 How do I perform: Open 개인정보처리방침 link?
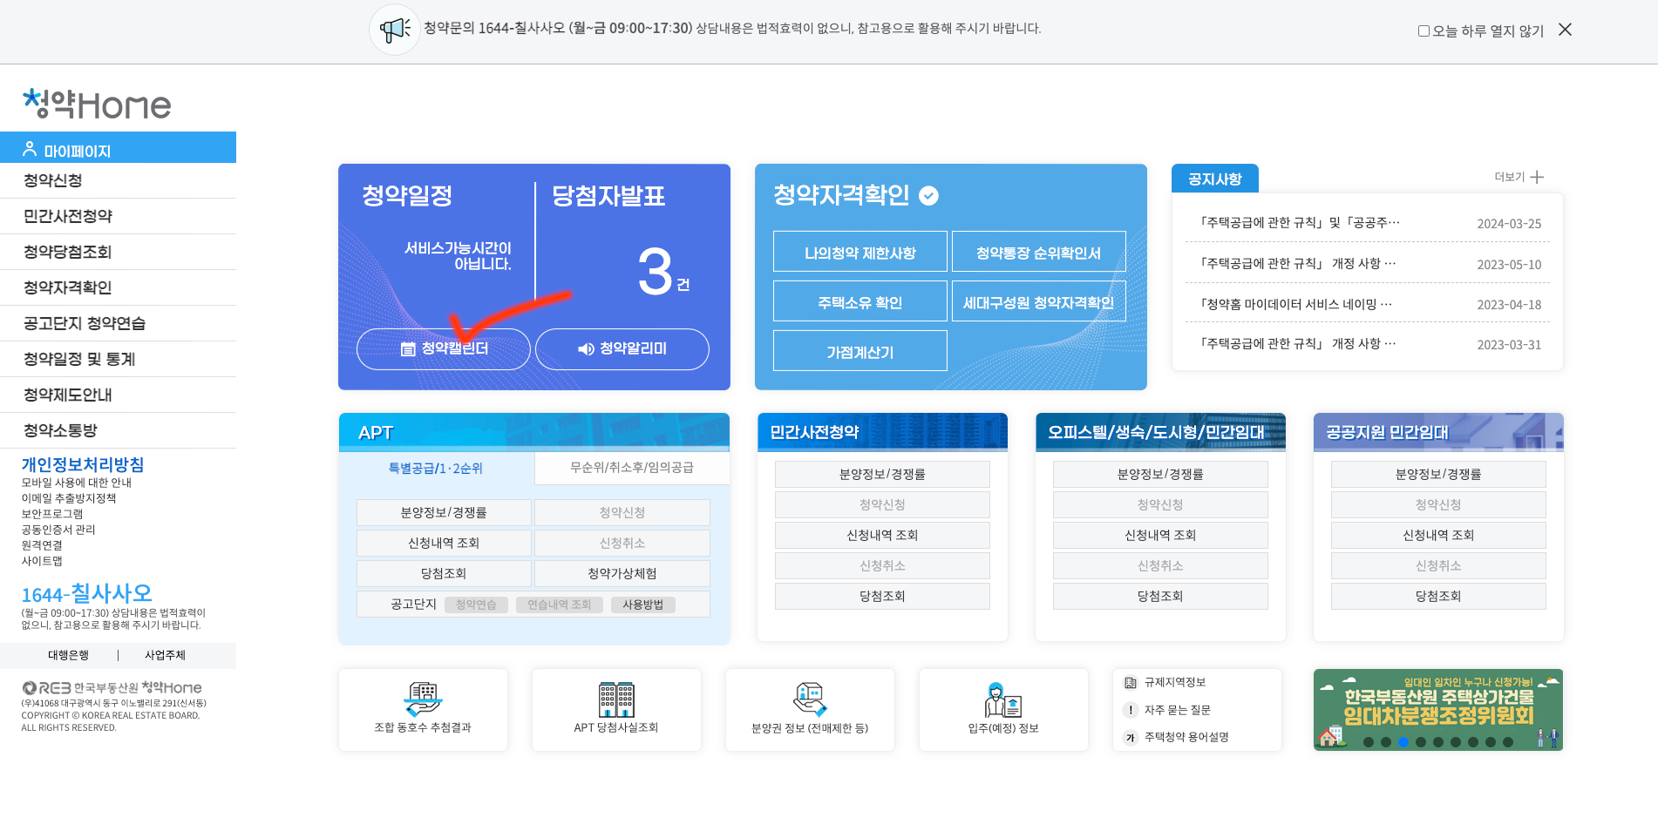(83, 464)
